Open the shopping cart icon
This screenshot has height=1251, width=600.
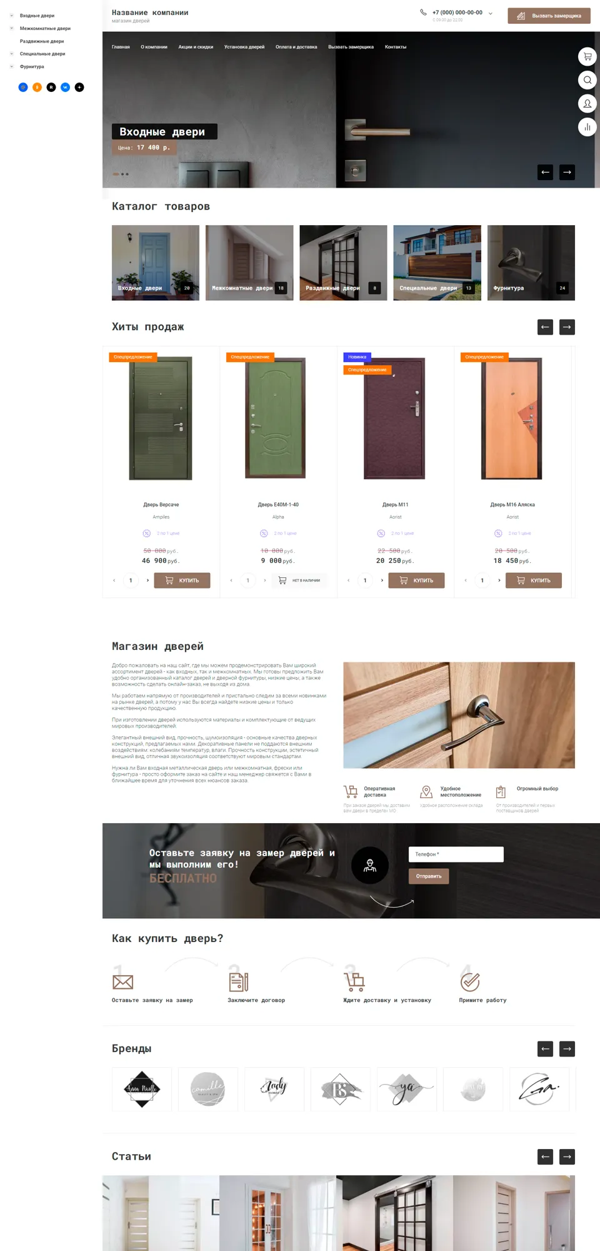(587, 56)
